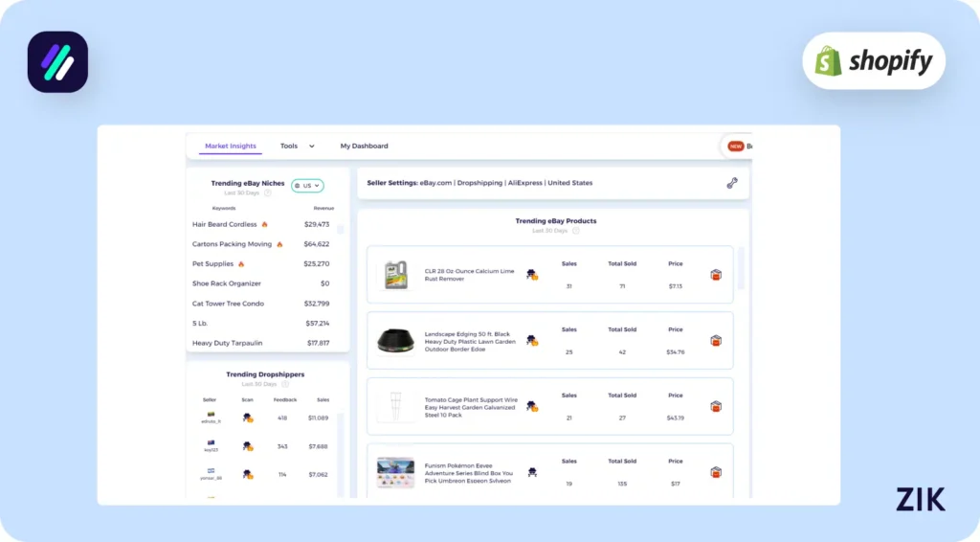Click the spy scan icon for Tomato Cage
Screen dimensions: 980x542
tap(532, 406)
